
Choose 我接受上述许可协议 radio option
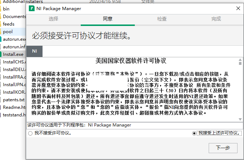[217, 133]
